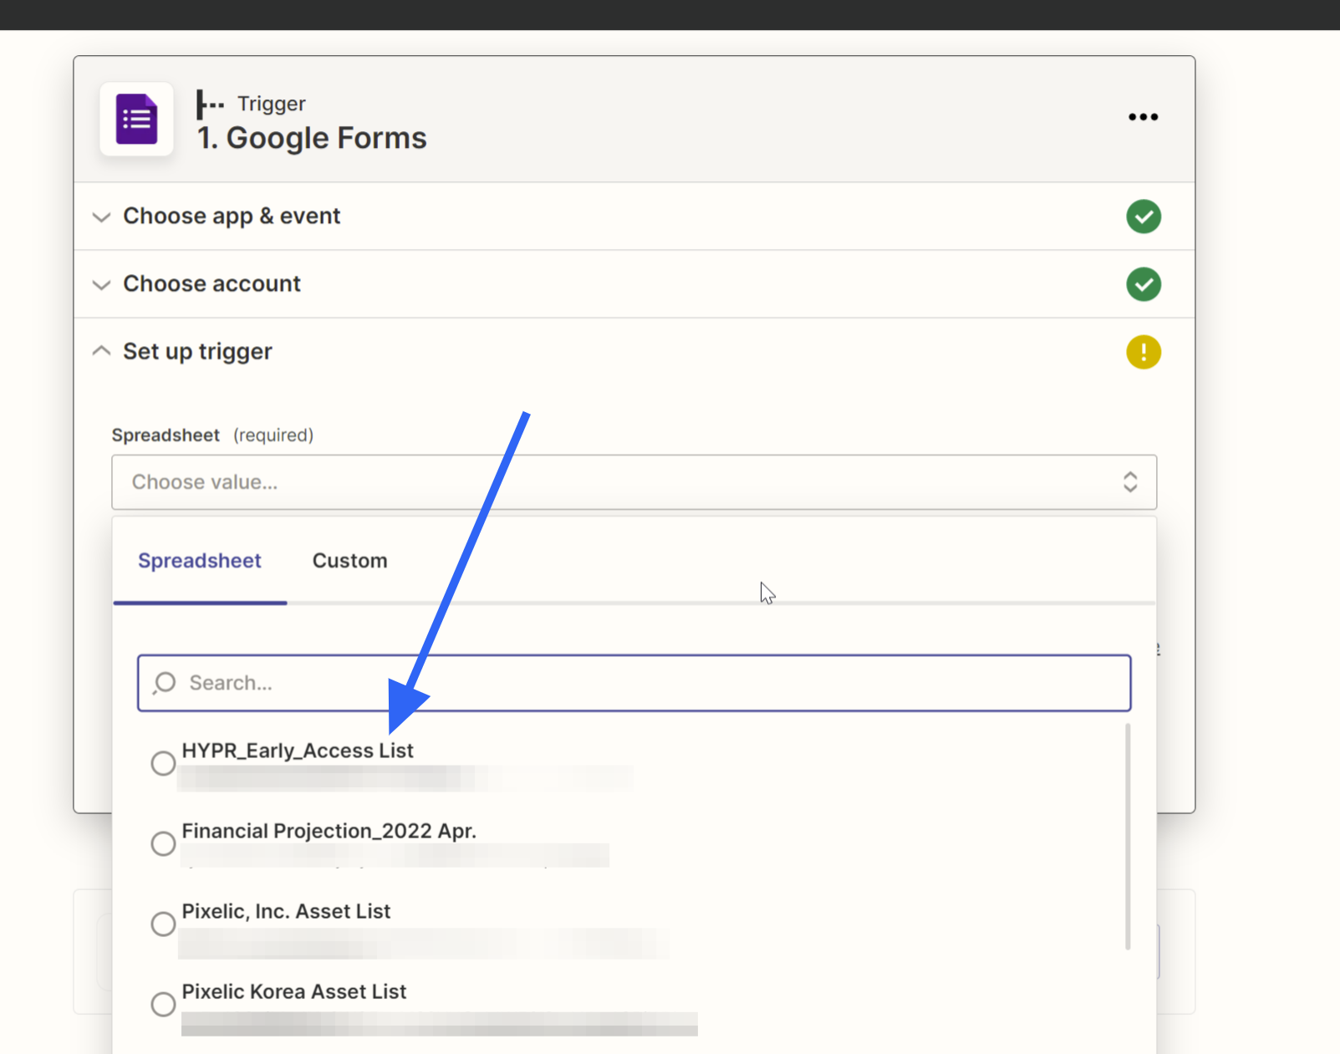Screen dimensions: 1340x1054
Task: Open the three-dot step options menu
Action: click(1143, 117)
